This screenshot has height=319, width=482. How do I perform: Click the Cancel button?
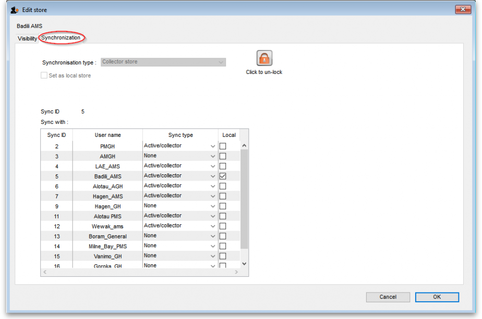coord(388,297)
